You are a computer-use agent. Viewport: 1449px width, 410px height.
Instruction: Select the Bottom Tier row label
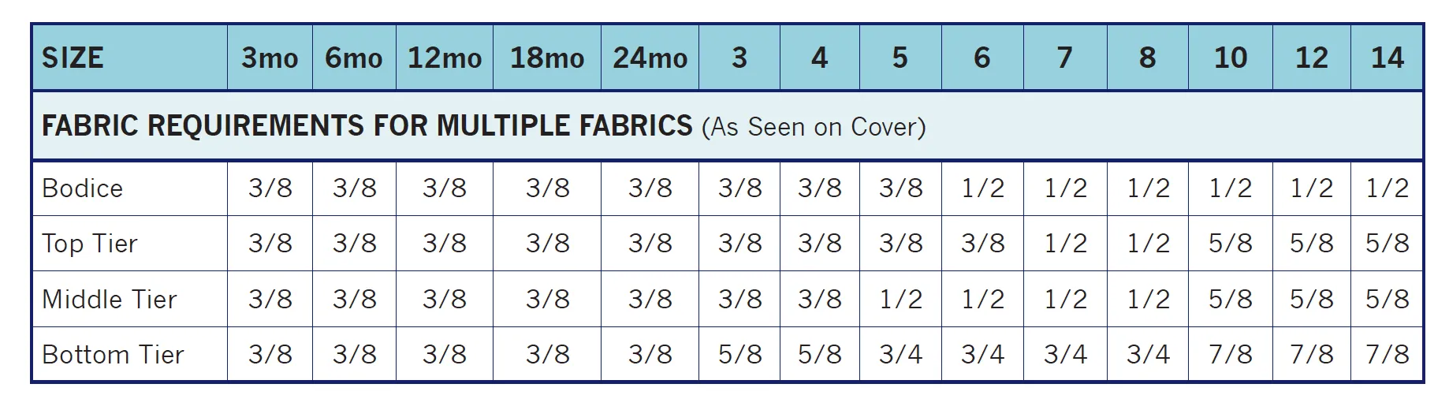(x=112, y=355)
